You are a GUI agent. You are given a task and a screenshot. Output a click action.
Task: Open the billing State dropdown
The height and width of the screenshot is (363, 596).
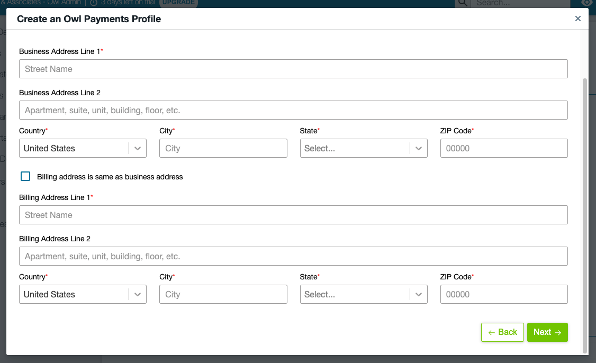pos(364,294)
